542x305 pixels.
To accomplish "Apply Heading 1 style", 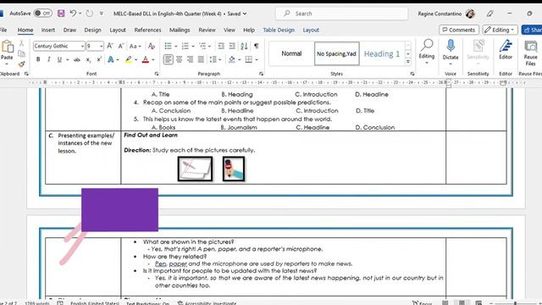I will pyautogui.click(x=382, y=53).
